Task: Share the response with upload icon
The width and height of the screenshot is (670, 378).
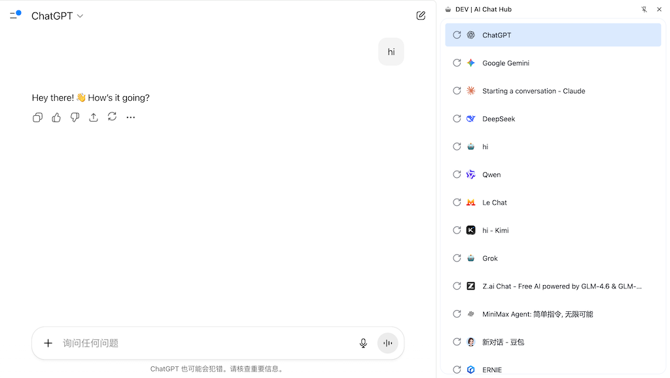Action: coord(94,118)
